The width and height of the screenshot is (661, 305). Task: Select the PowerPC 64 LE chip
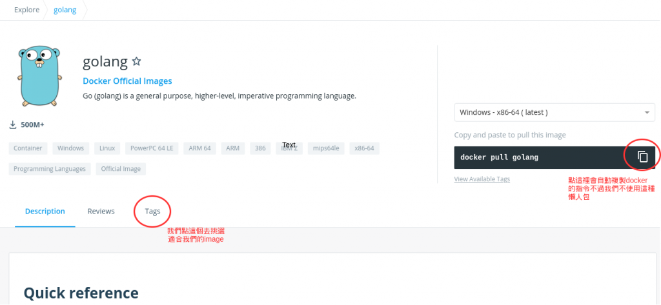(x=152, y=148)
